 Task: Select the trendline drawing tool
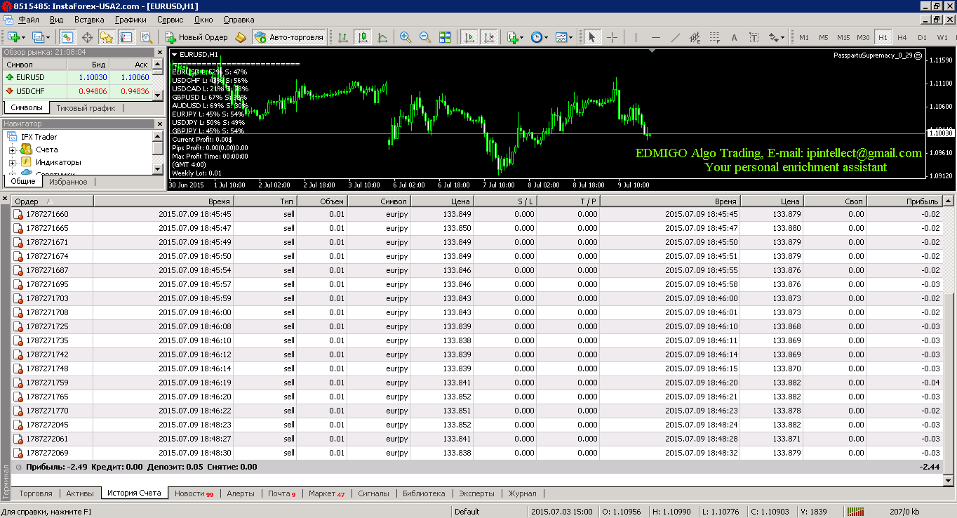pos(675,37)
